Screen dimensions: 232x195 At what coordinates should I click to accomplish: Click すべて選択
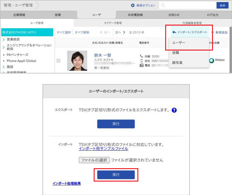64,32
